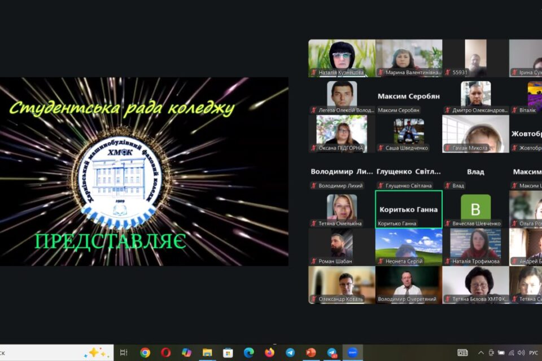Switch the РУС input language indicator
This screenshot has height=361, width=542.
click(x=534, y=353)
